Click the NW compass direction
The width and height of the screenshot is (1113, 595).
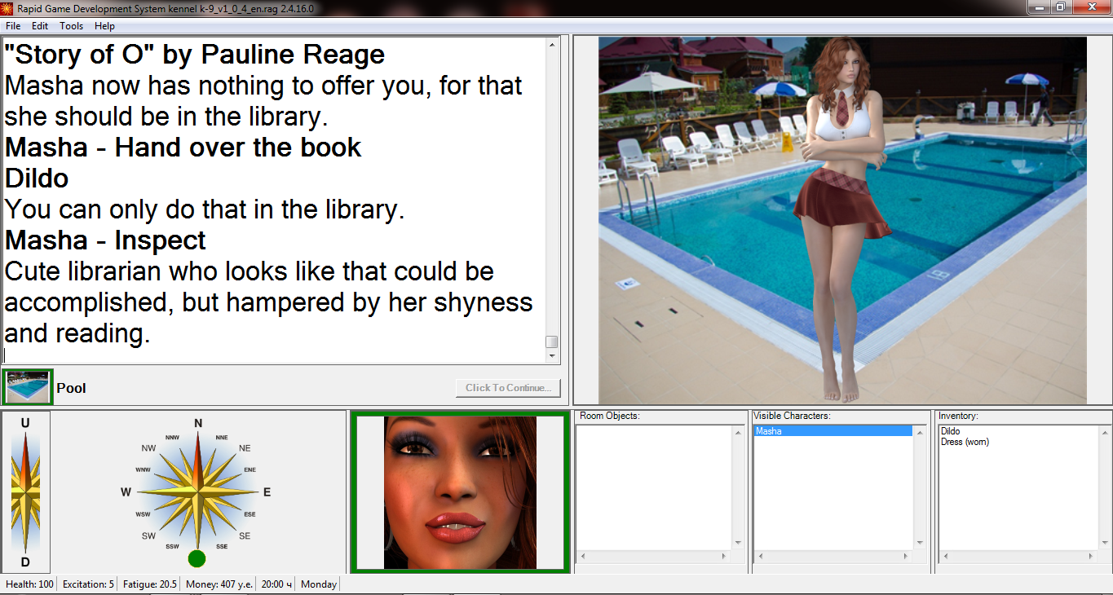[x=148, y=448]
